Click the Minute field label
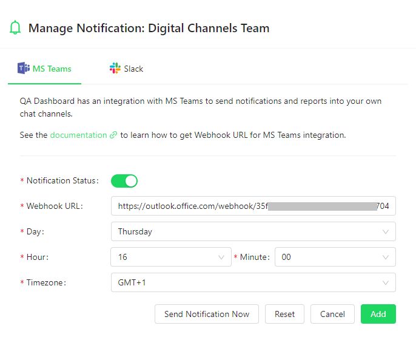Screen dimensions: 416x351 point(255,257)
